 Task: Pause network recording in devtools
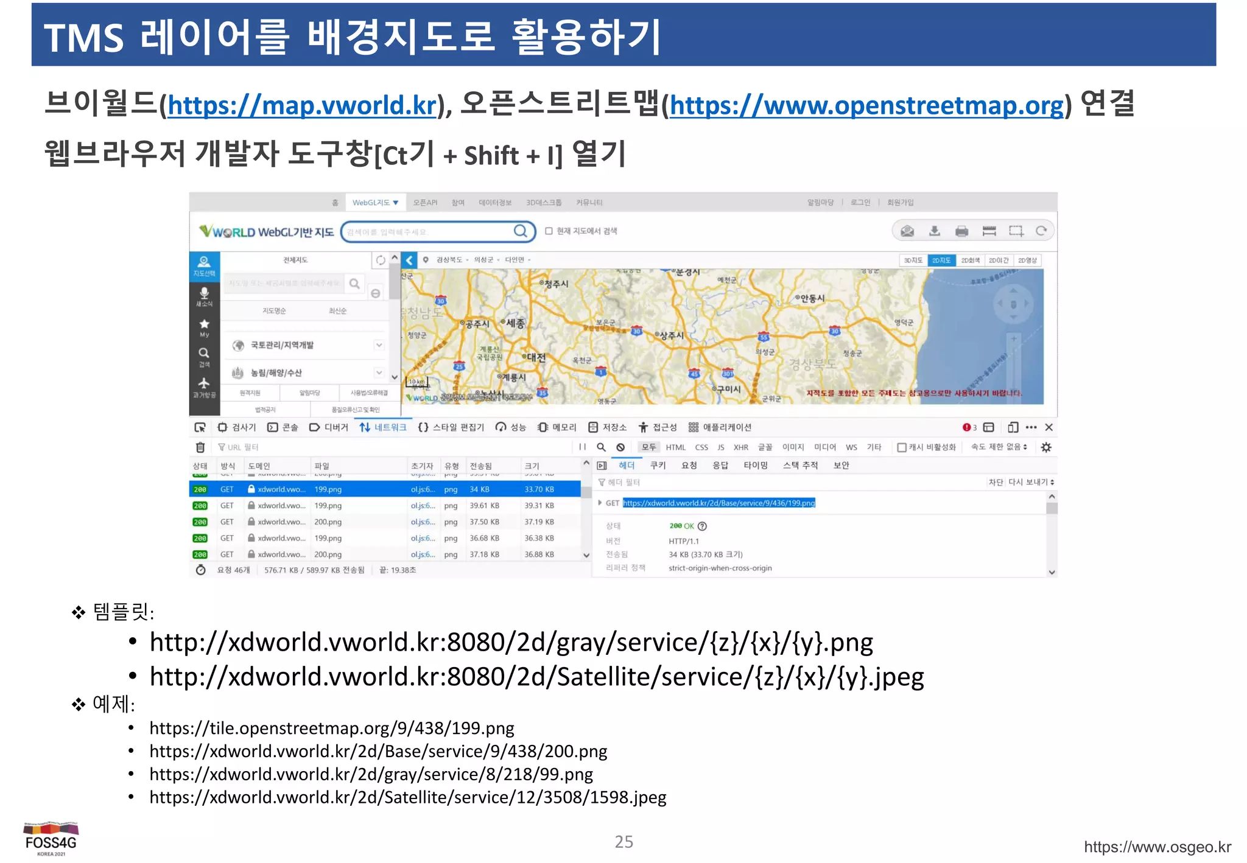(583, 447)
